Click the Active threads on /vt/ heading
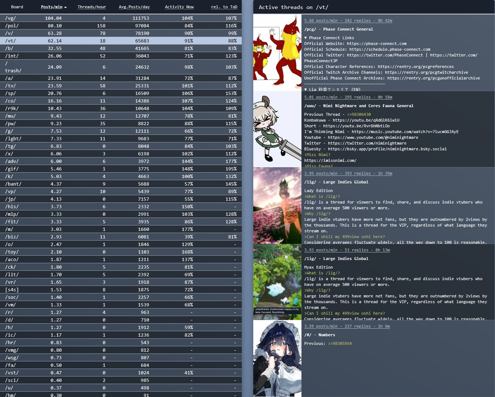Image resolution: width=495 pixels, height=397 pixels. coord(294,7)
